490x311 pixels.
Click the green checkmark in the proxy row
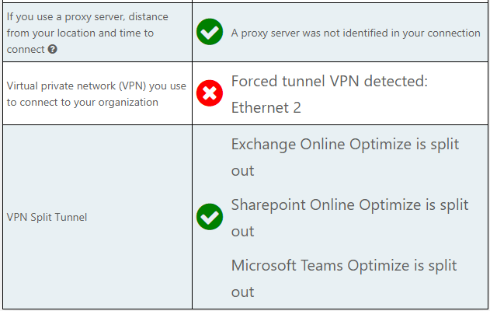pyautogui.click(x=210, y=33)
